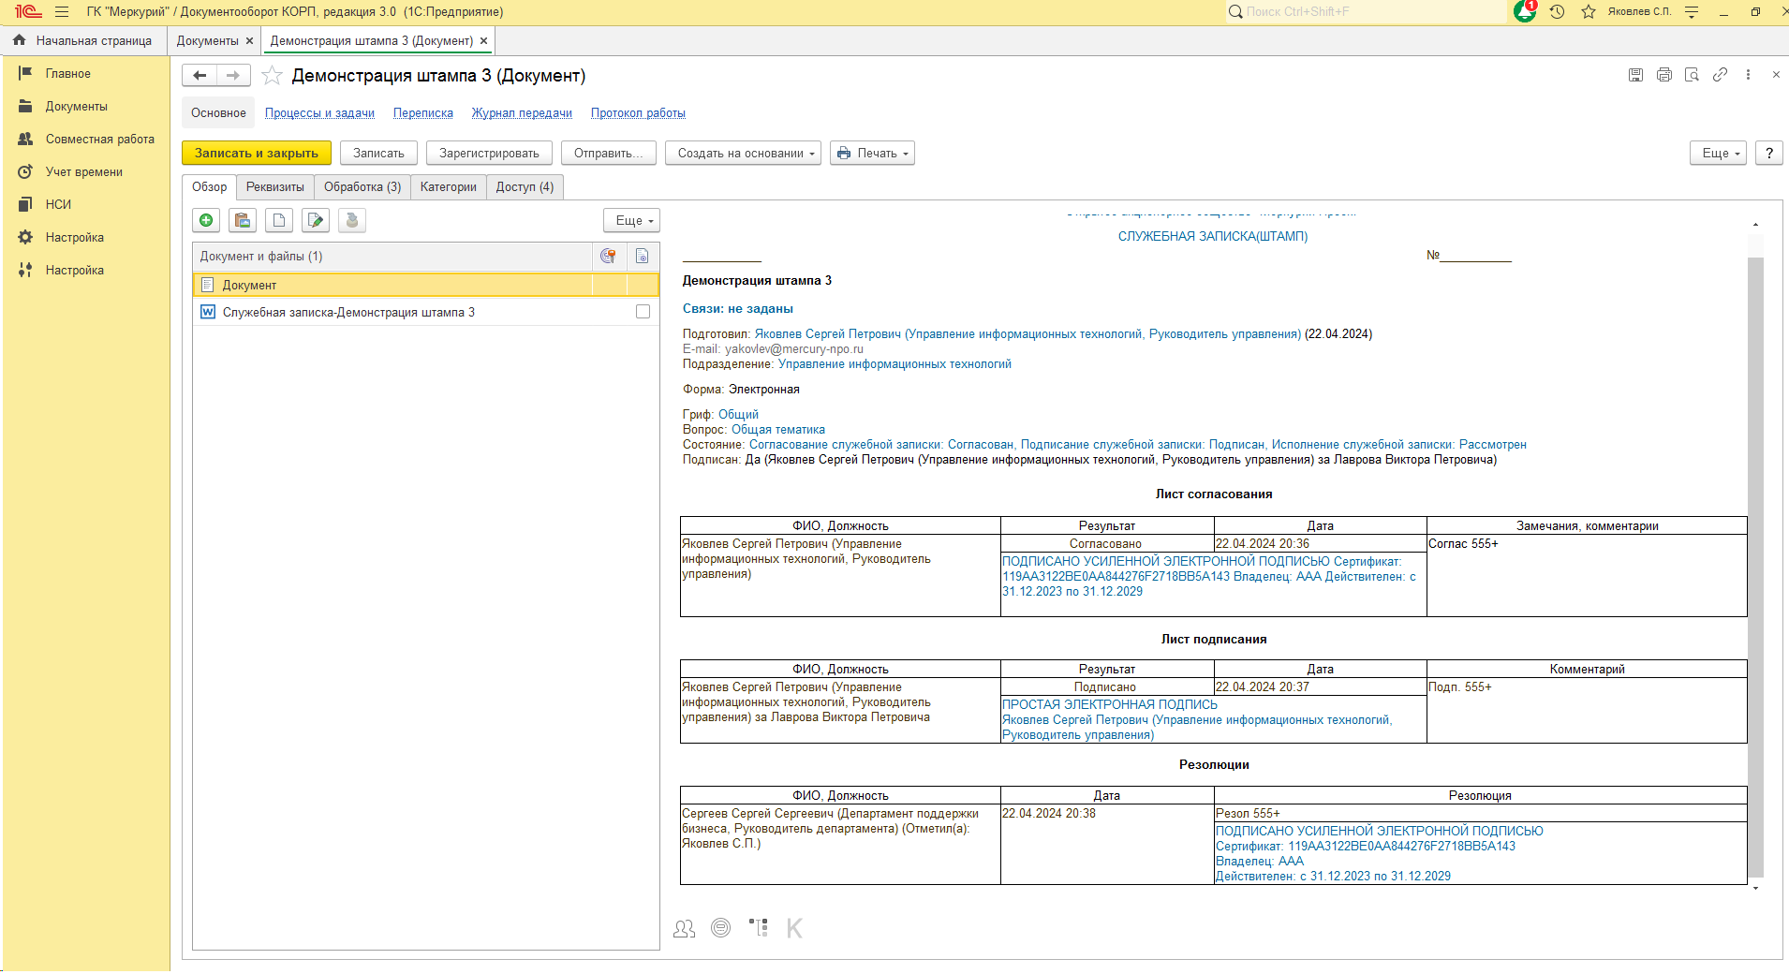Click the get link chain icon
Image resolution: width=1789 pixels, height=974 pixels.
point(1720,75)
